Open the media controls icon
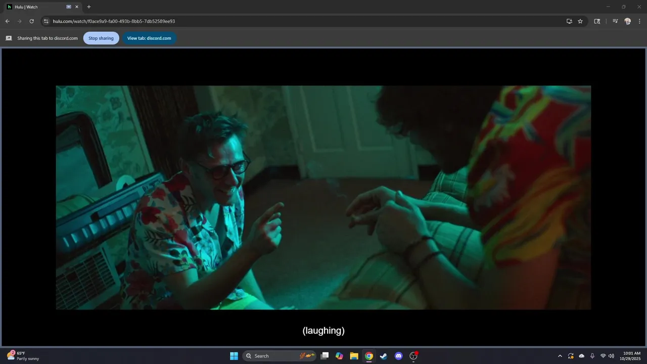 [615, 21]
